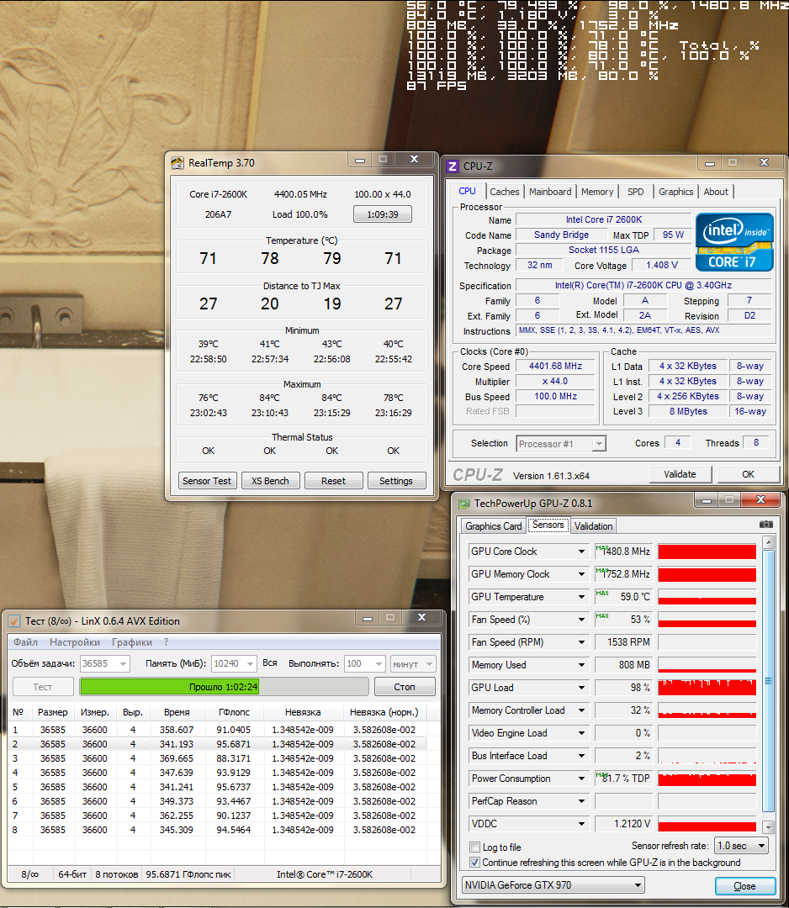The width and height of the screenshot is (789, 908).
Task: Click CPU-Z Validate button
Action: (x=680, y=474)
